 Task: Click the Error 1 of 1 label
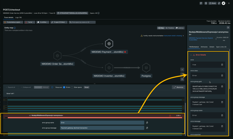tap(10, 94)
